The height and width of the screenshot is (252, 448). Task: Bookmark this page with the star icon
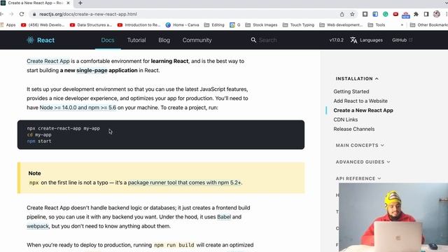tap(352, 14)
